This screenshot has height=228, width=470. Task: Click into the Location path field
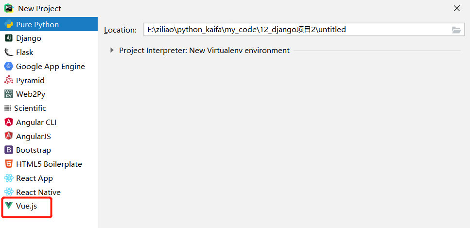pyautogui.click(x=296, y=30)
